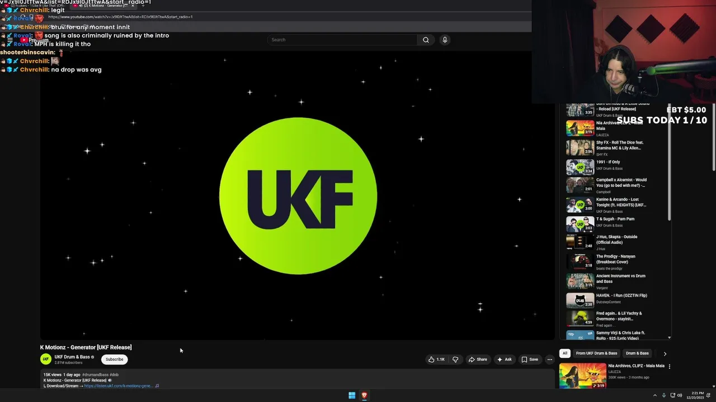Screen dimensions: 716x402
Task: Open the Ask AI button
Action: coord(504,360)
